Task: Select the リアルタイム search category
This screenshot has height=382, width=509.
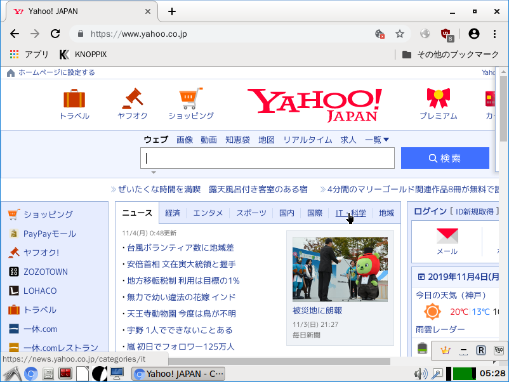Action: 308,140
